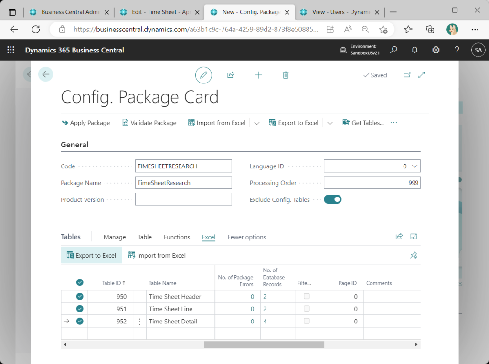Toggle Exclude Config. Tables switch
Image resolution: width=489 pixels, height=364 pixels.
point(333,199)
